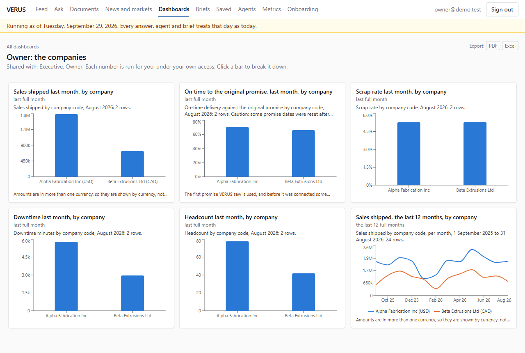Screen dimensions: 525x353
Task: Click the VERUS logo
Action: coord(16,9)
